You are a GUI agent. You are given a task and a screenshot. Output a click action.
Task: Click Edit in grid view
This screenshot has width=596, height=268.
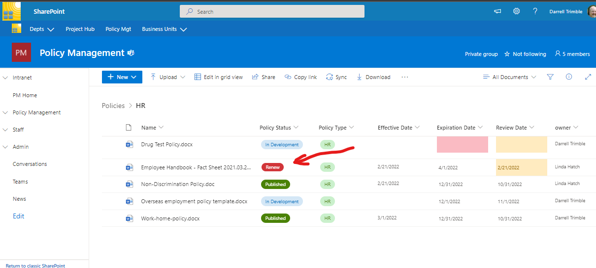[219, 77]
